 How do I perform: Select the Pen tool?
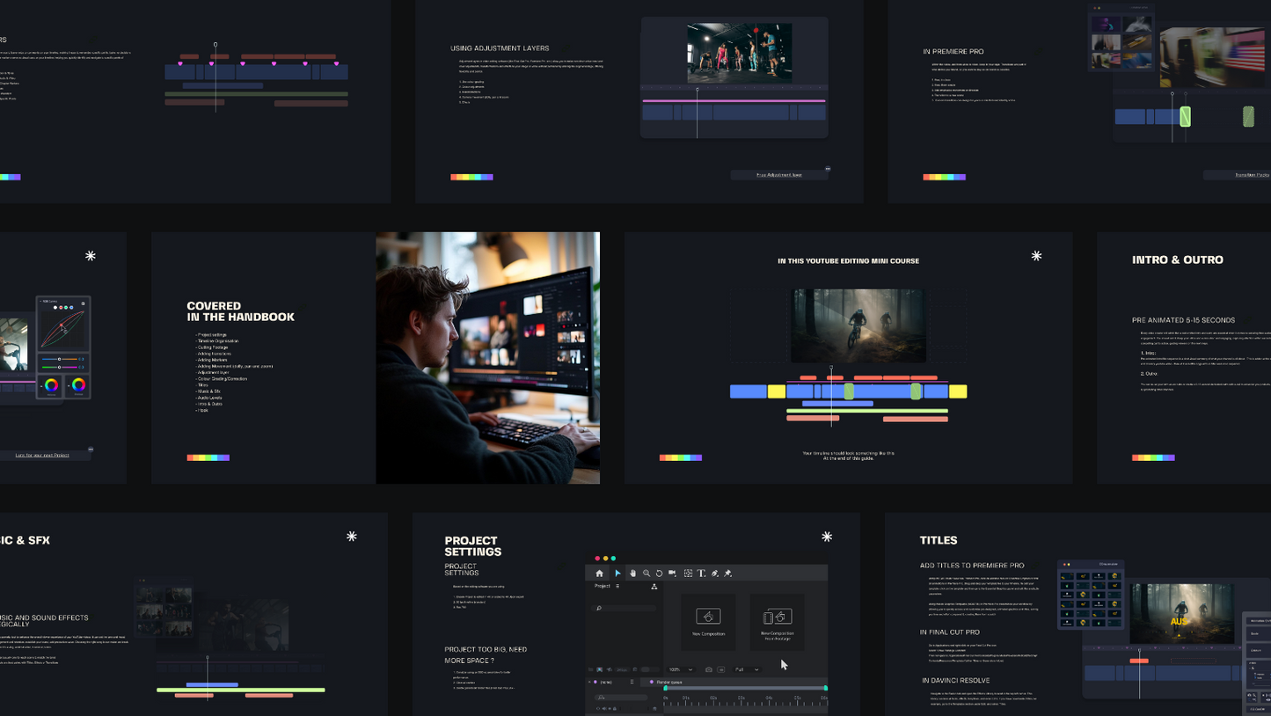(715, 574)
